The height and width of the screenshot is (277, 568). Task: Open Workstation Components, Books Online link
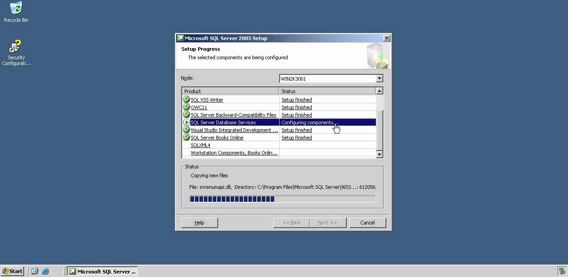point(234,153)
